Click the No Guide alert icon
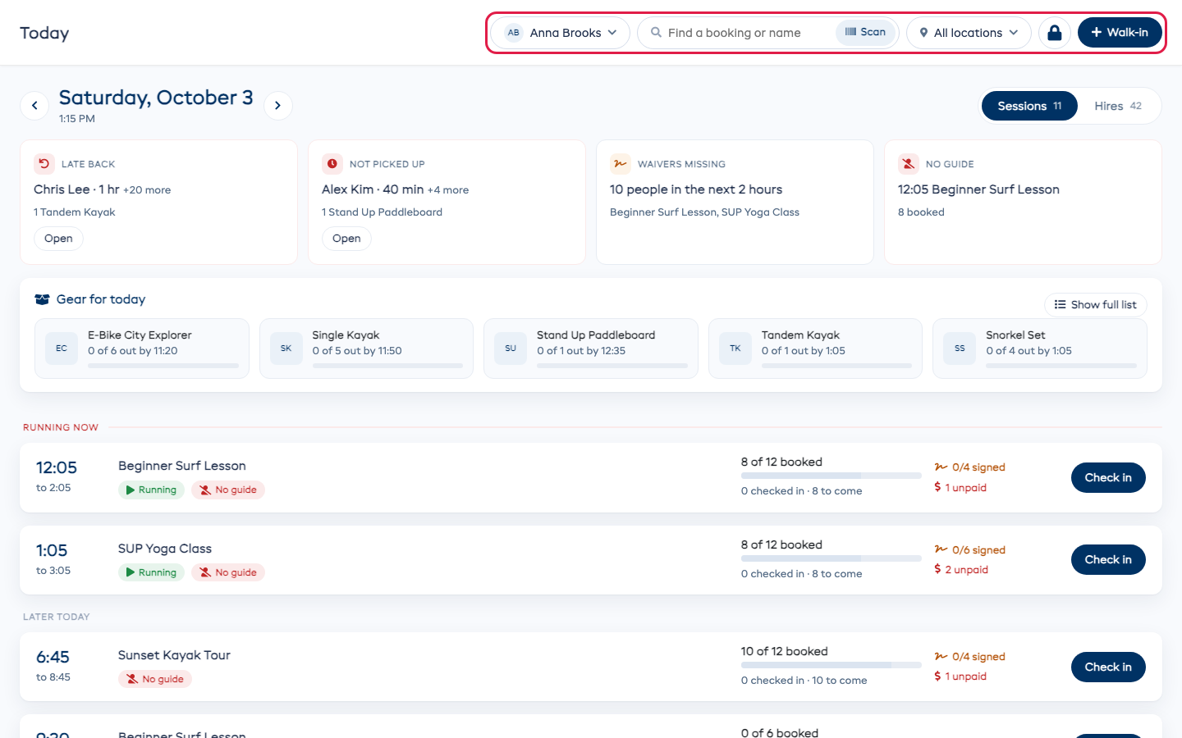Image resolution: width=1182 pixels, height=738 pixels. 909,164
